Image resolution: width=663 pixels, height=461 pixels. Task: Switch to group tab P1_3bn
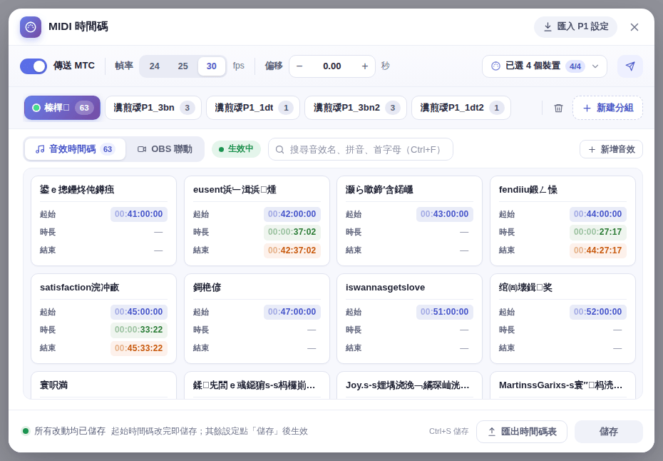tap(153, 108)
